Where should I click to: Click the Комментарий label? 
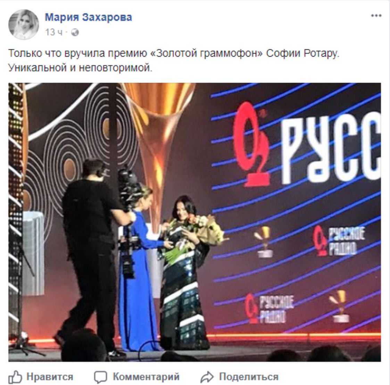tap(146, 377)
